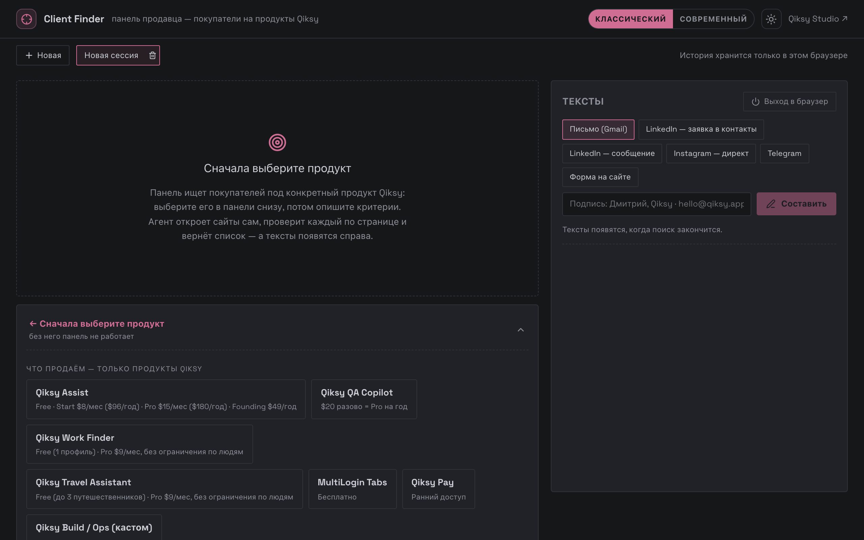The image size is (864, 540).
Task: Choose Qiksy Pay product card
Action: 438,489
